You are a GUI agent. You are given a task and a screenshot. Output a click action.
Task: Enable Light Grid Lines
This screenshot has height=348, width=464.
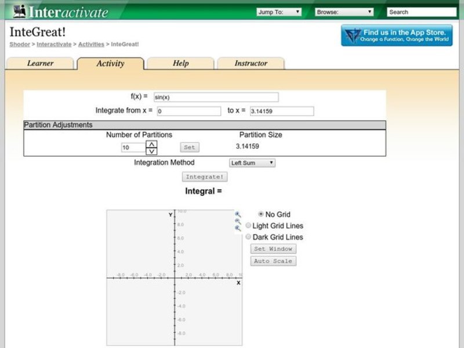pos(249,226)
